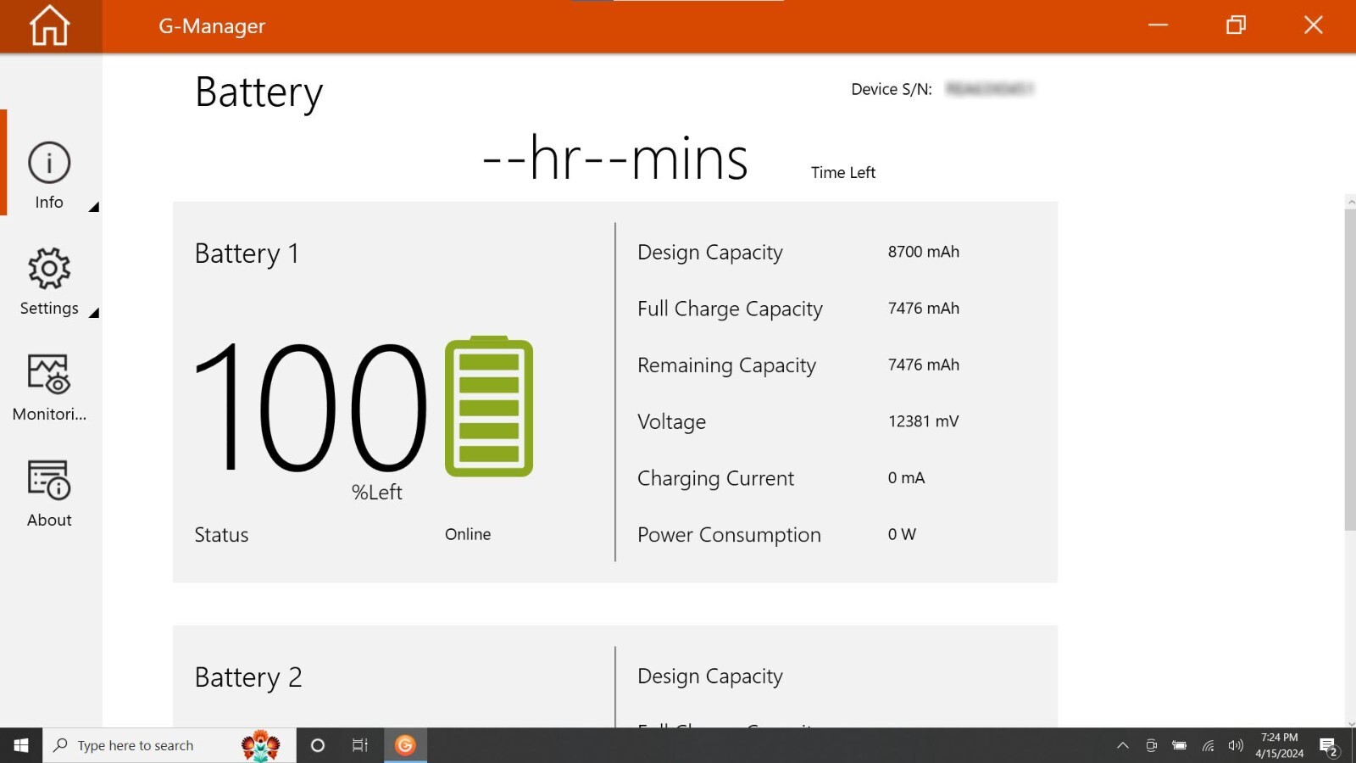This screenshot has width=1356, height=763.
Task: Click the green battery level icon
Action: coord(489,406)
